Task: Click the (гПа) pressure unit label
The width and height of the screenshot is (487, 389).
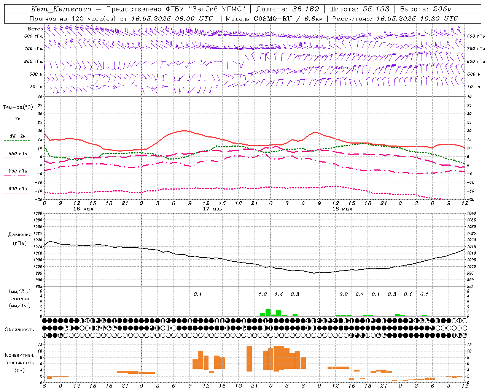Action: tap(20, 244)
